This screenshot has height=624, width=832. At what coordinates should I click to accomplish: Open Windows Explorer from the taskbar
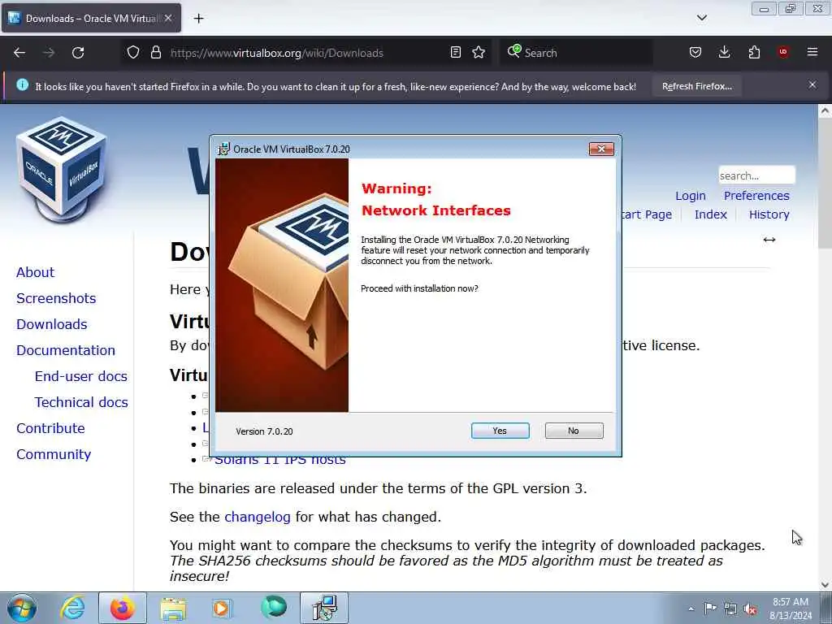tap(173, 608)
